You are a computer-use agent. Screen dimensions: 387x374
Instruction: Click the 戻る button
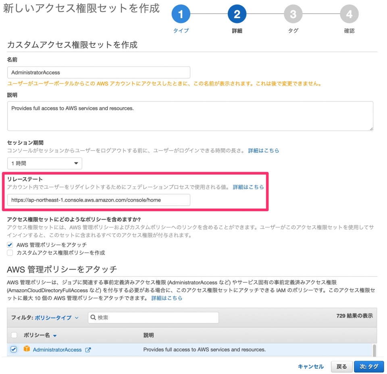coord(341,367)
